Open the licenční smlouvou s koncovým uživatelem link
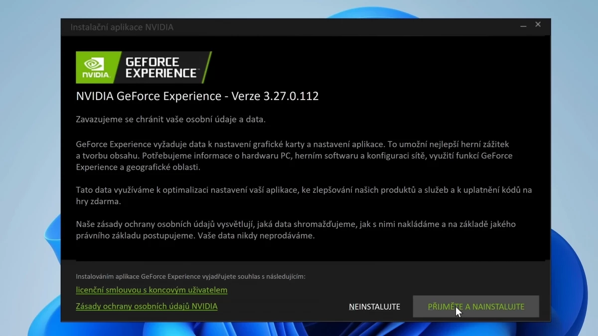Image resolution: width=598 pixels, height=336 pixels. tap(151, 290)
